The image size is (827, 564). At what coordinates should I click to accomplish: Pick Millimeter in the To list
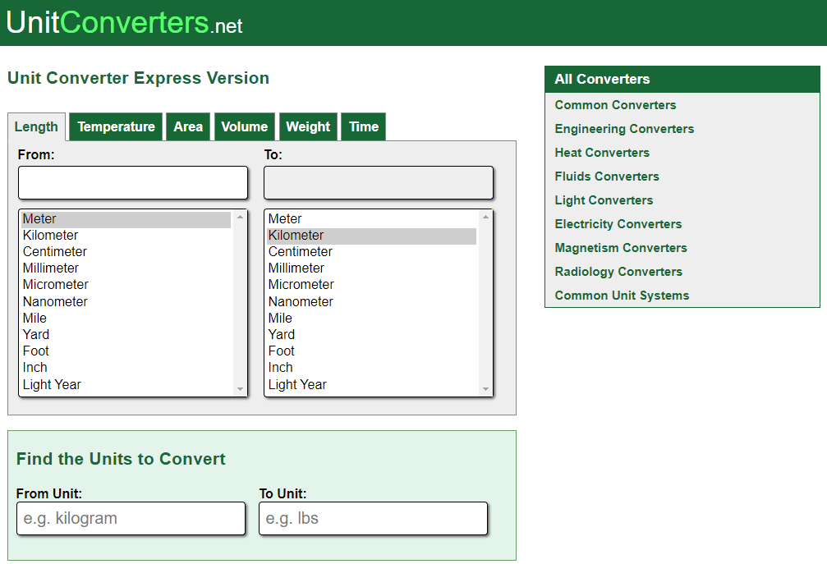[372, 268]
